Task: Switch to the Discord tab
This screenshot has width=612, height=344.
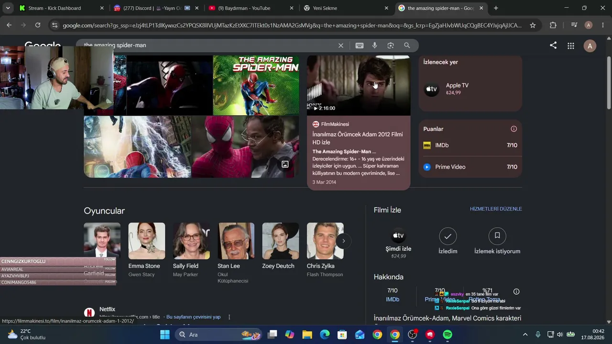Action: tap(156, 8)
